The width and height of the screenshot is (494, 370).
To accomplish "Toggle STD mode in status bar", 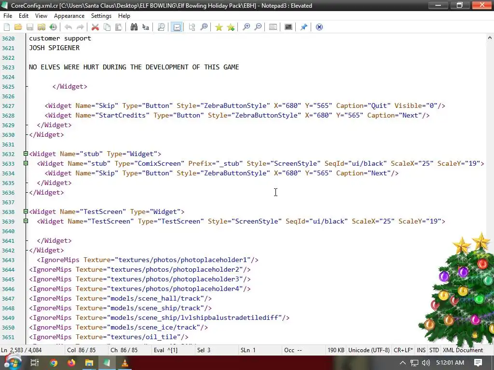I will point(434,350).
